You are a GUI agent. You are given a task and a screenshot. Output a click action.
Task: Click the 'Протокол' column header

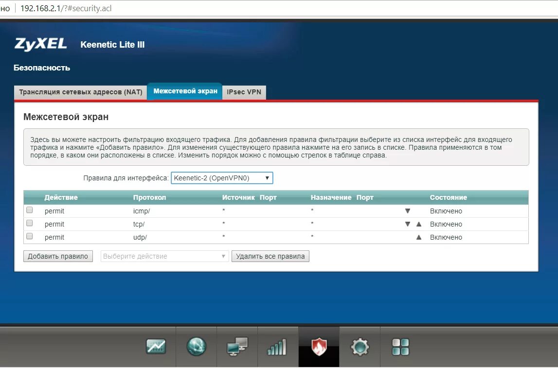[149, 197]
